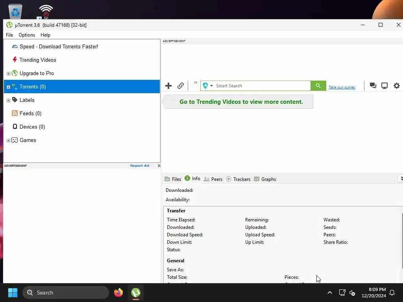This screenshot has height=302, width=403.
Task: Open the Wi-Fi shortcut desktop icon
Action: [x=46, y=11]
